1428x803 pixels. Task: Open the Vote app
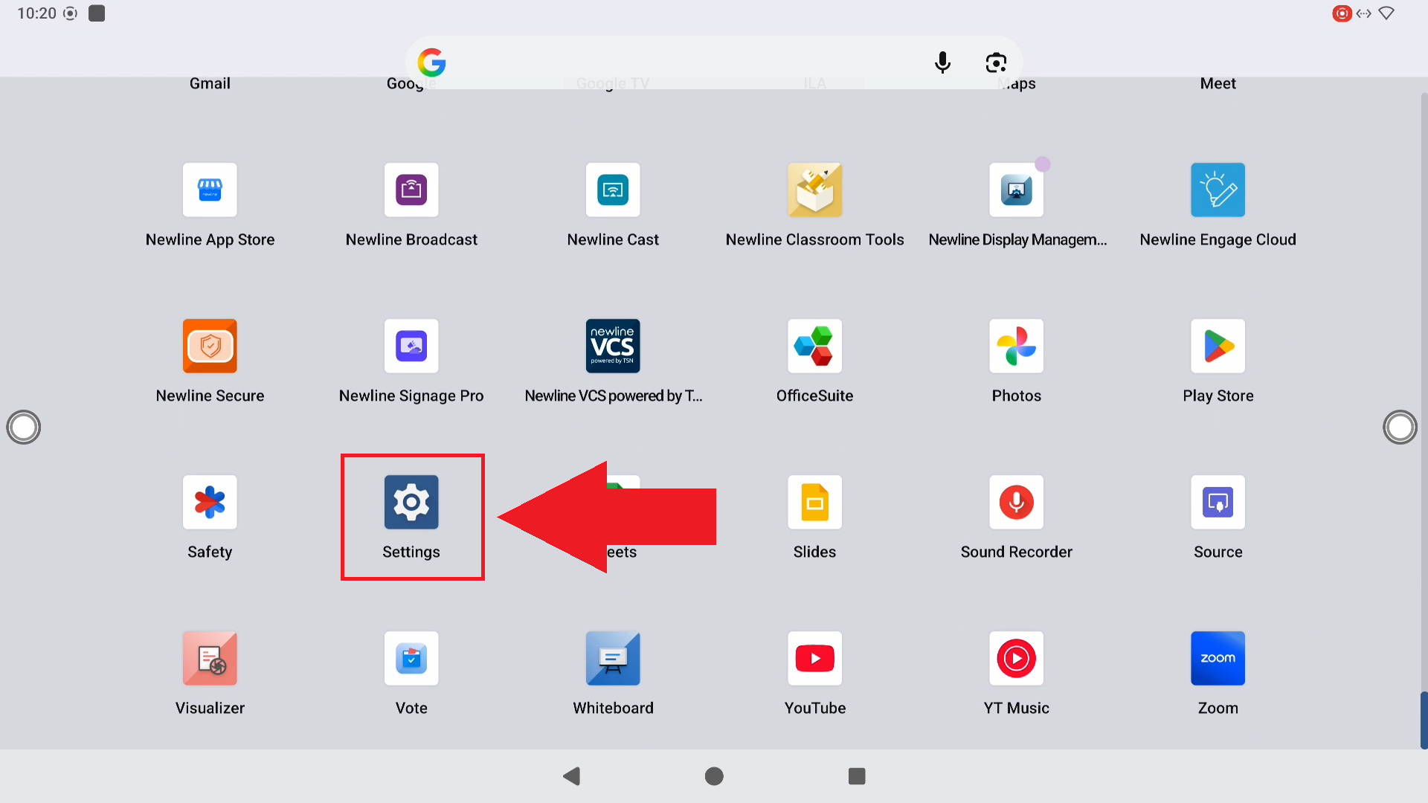(x=411, y=659)
